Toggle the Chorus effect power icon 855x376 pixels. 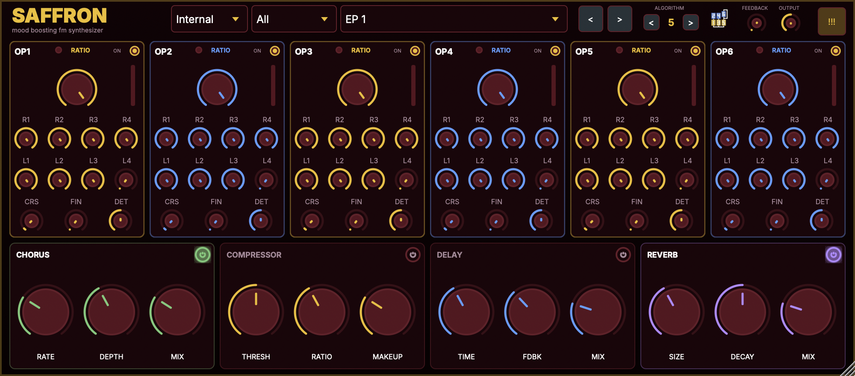pyautogui.click(x=203, y=255)
